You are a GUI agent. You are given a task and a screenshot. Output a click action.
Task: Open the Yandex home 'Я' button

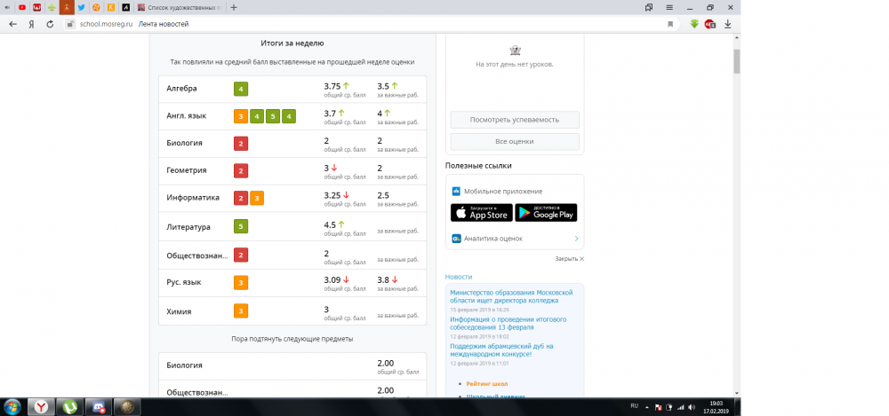(x=32, y=24)
